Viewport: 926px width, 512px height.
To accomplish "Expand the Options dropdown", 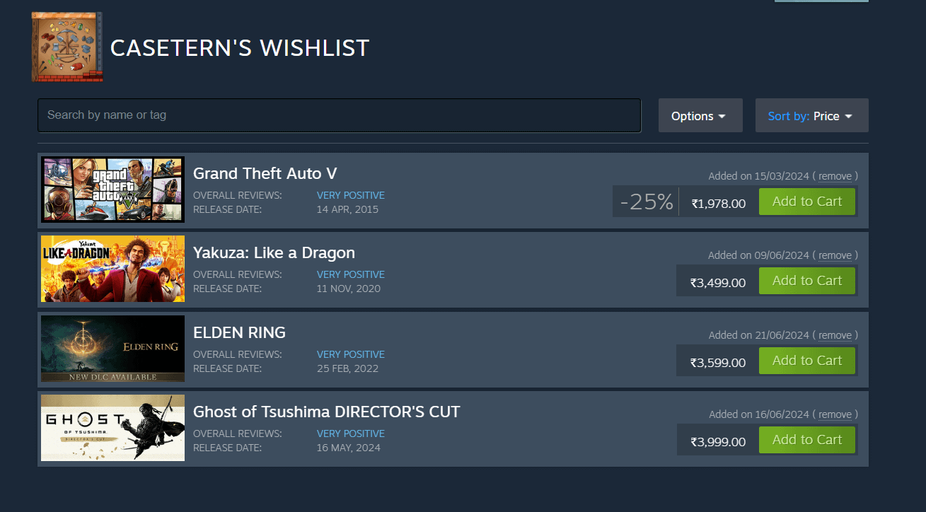I will click(700, 116).
